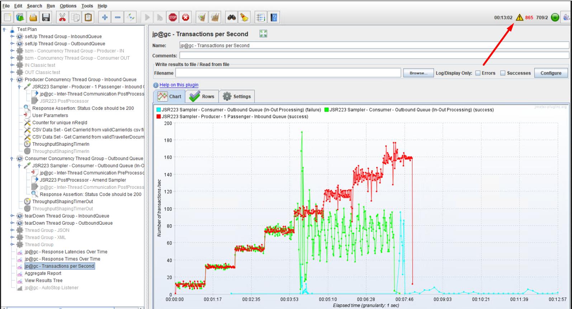Click the Help question mark toolbar icon

tap(274, 17)
